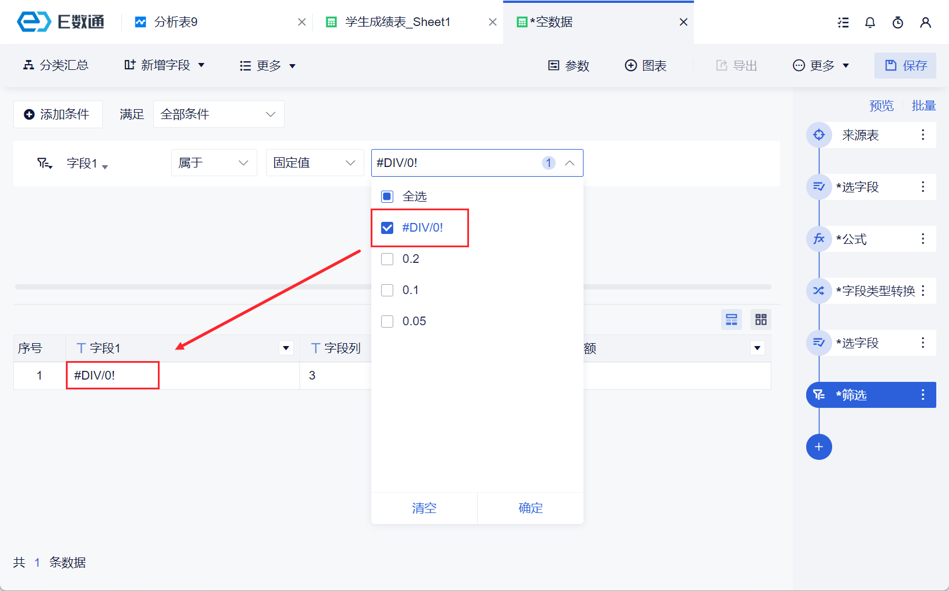Switch to list view layout icon
Viewport: 949px width, 591px height.
point(732,319)
